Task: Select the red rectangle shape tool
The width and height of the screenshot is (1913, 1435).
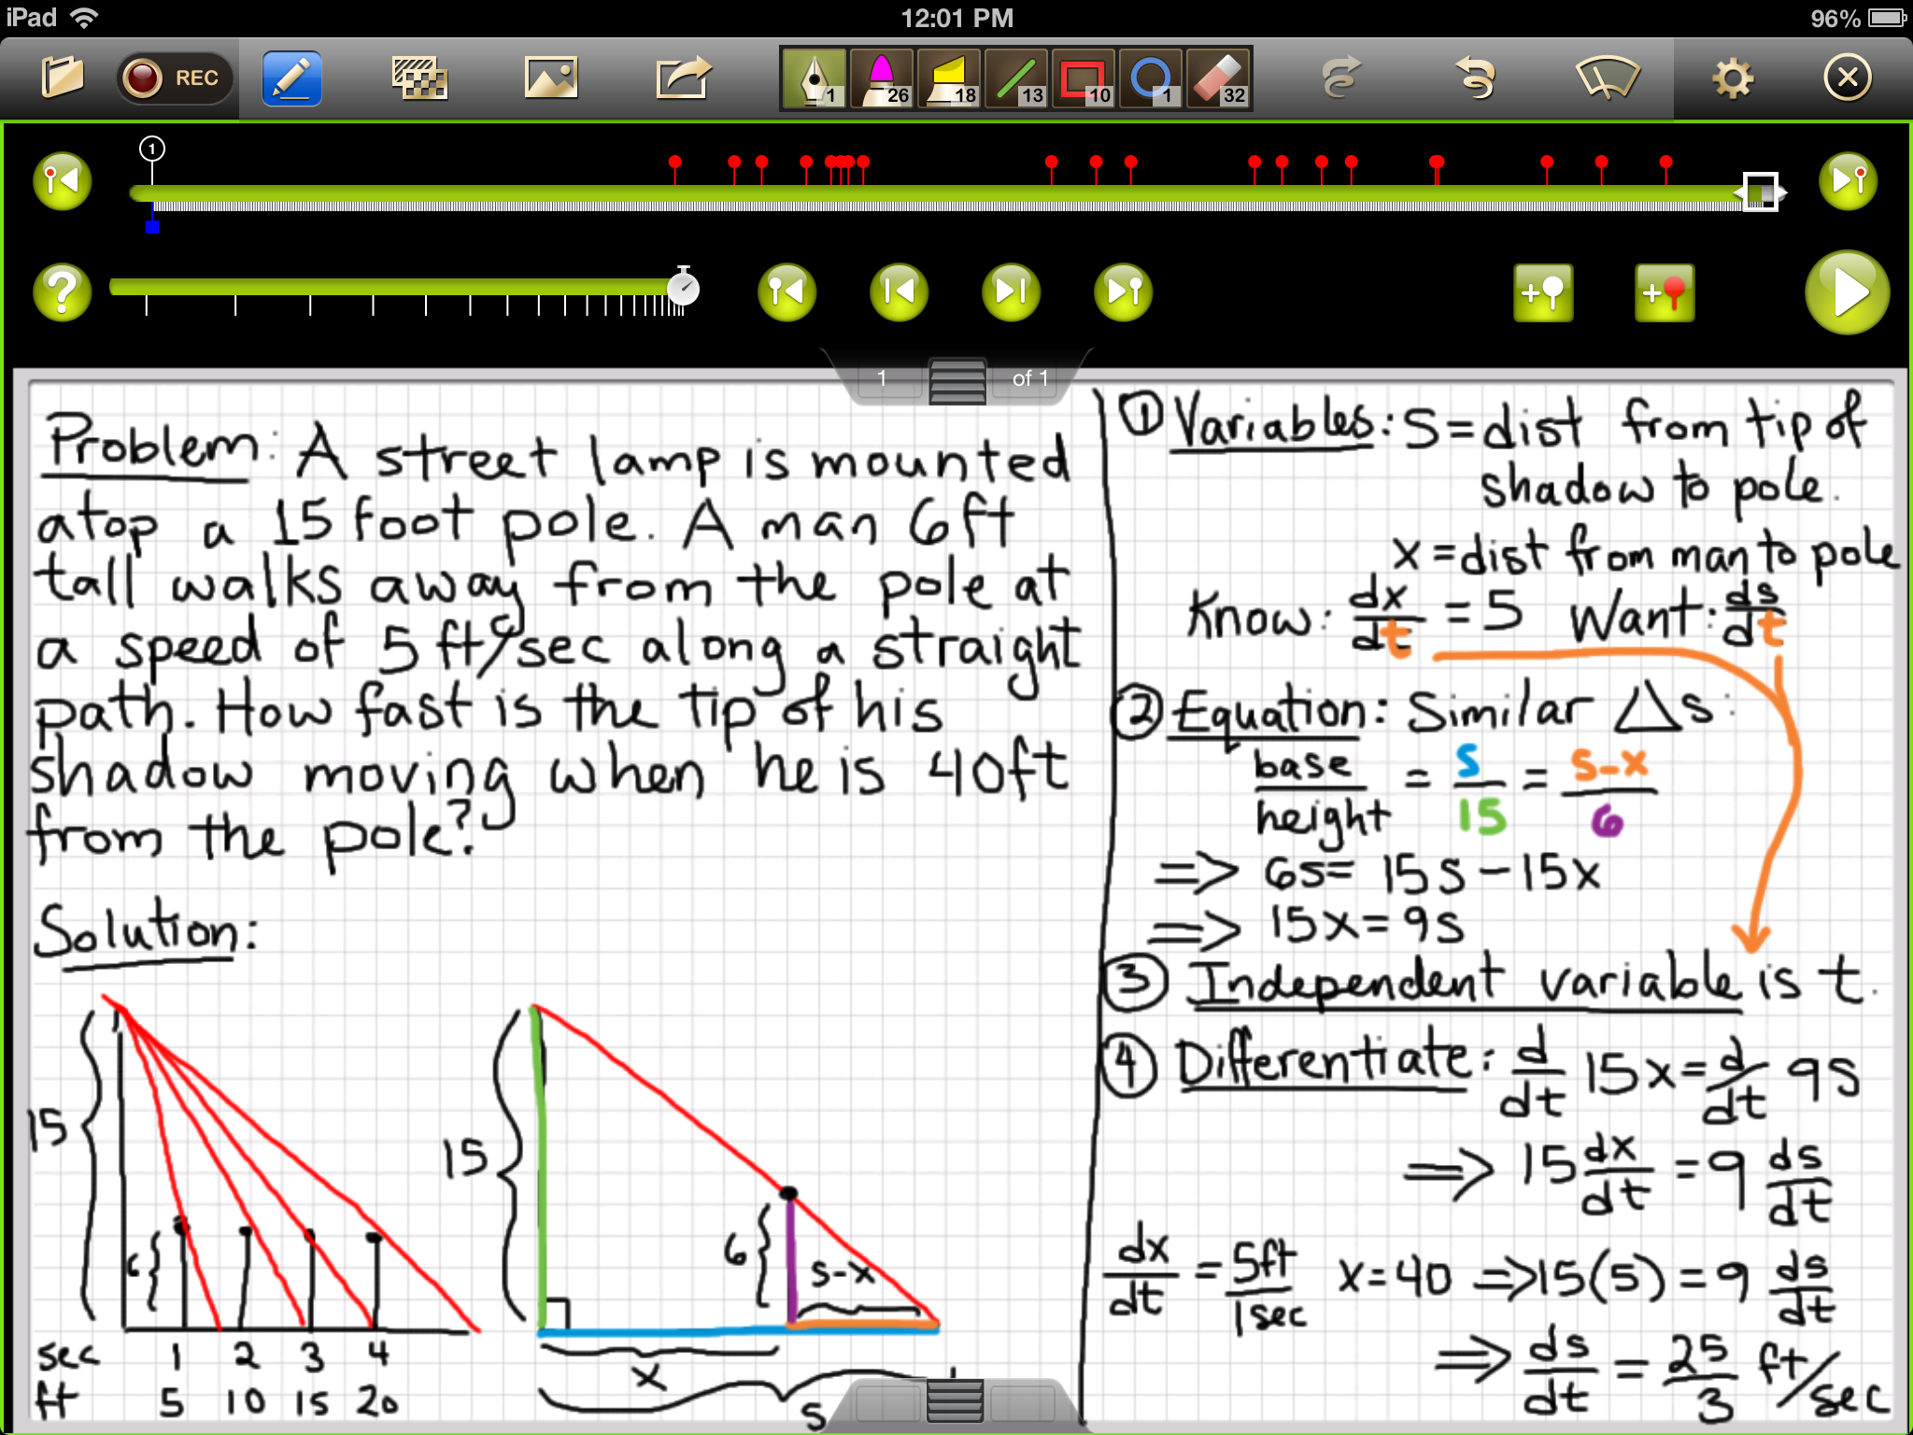Action: (1084, 78)
